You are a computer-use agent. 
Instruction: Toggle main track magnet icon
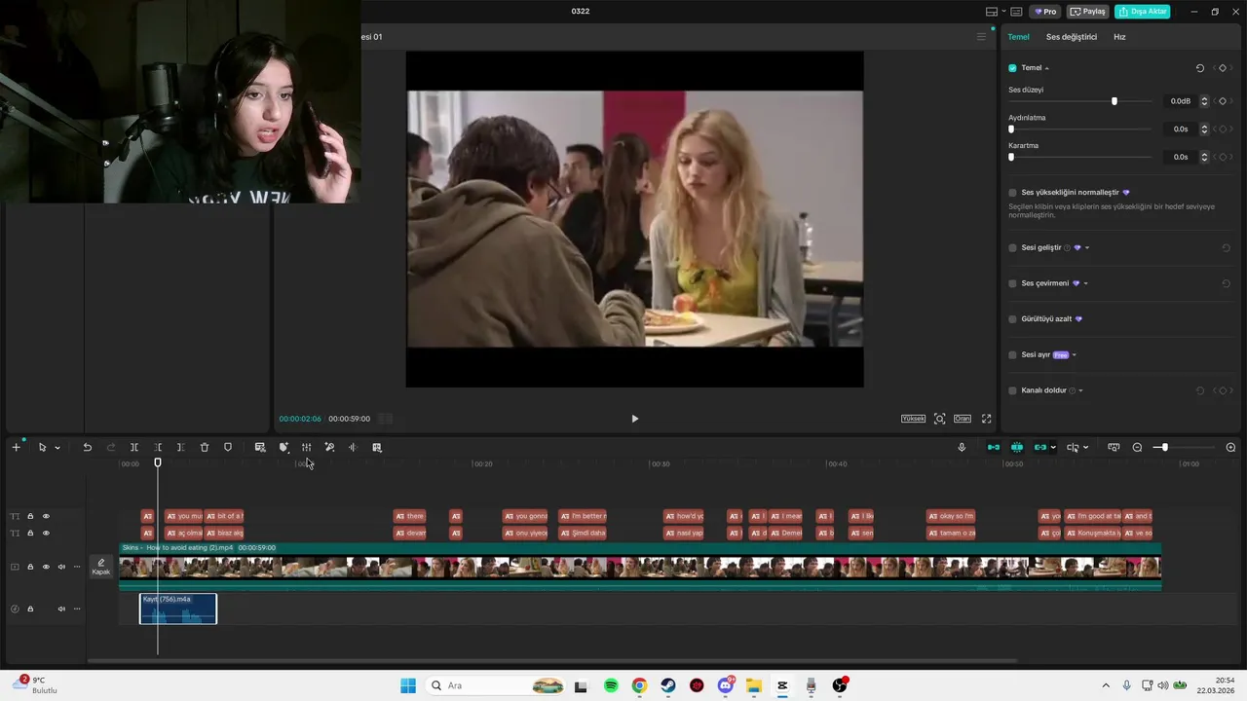994,447
